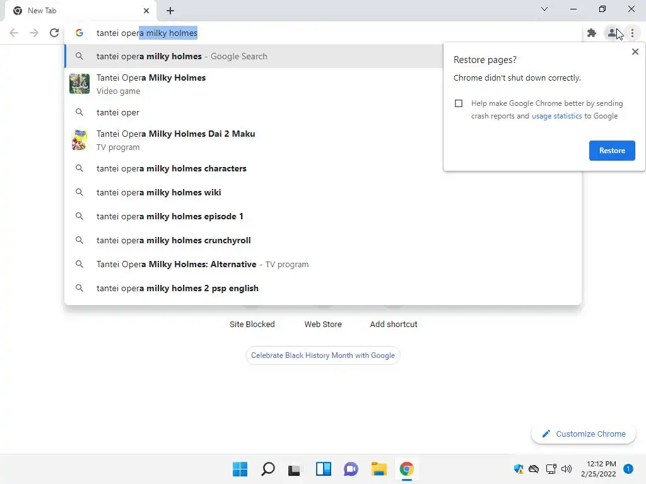646x484 pixels.
Task: Click the Dai 2 Maku TV program thumbnail
Action: 79,140
